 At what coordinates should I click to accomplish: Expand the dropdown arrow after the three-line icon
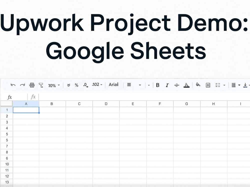140,85
